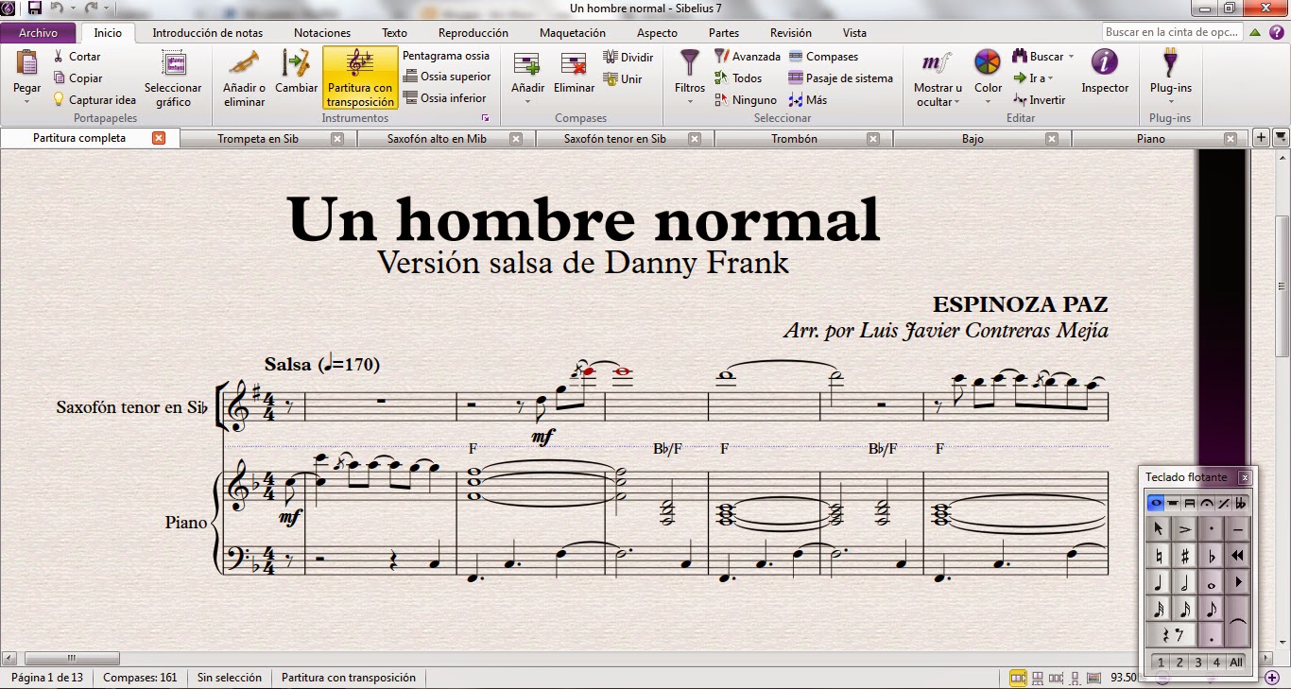Click Ossia inferior option
Screen dimensions: 1291x689
pos(445,97)
